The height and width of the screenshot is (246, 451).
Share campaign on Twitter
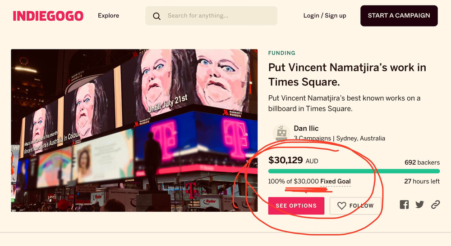(420, 205)
